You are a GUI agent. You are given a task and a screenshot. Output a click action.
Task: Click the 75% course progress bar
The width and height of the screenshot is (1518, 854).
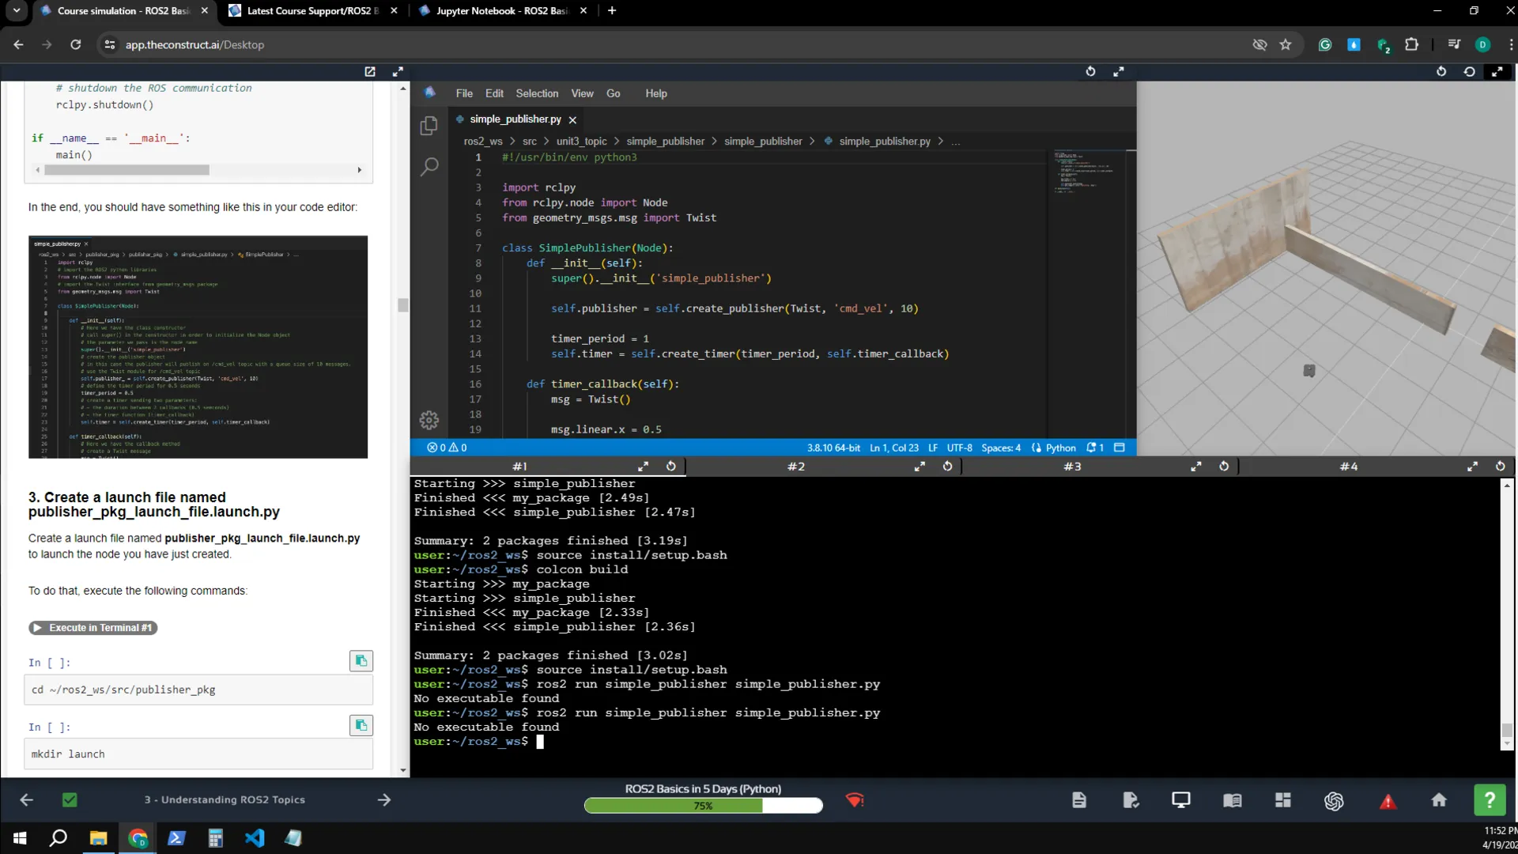(x=703, y=806)
